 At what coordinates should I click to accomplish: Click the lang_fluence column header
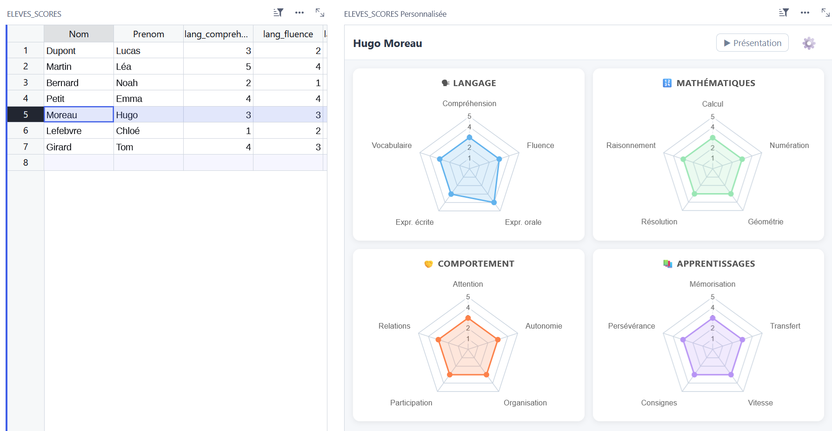[x=288, y=34]
